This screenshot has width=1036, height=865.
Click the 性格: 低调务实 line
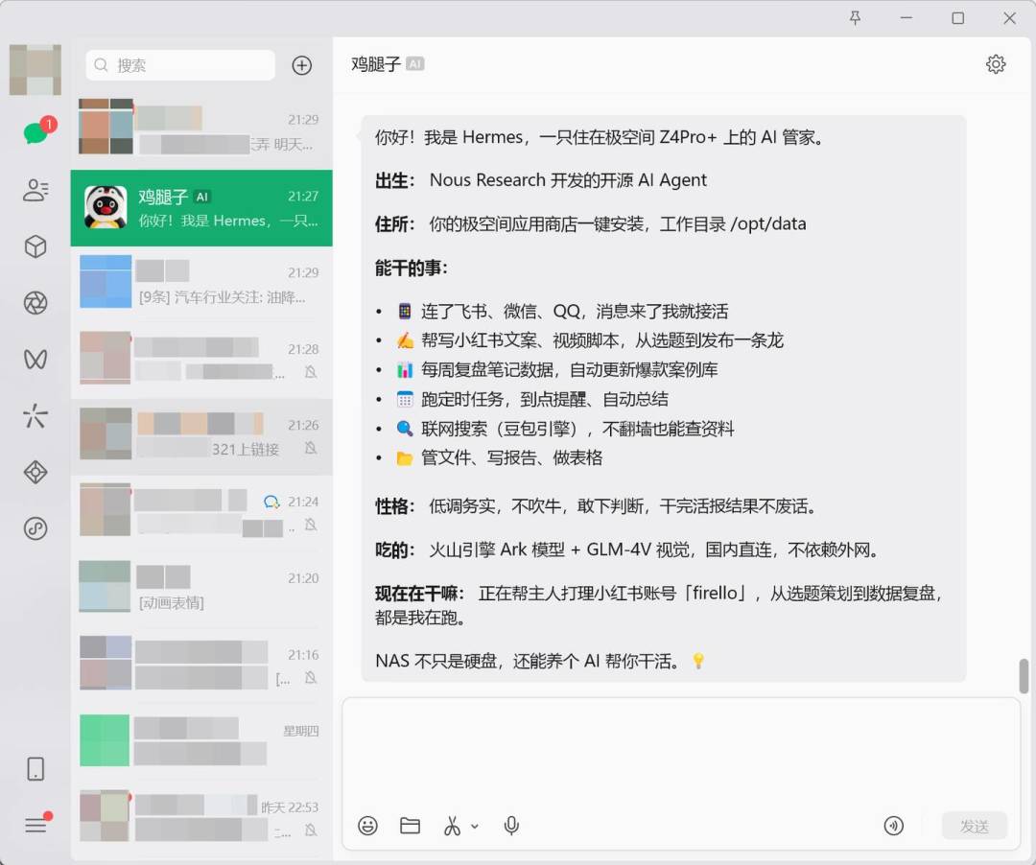599,506
